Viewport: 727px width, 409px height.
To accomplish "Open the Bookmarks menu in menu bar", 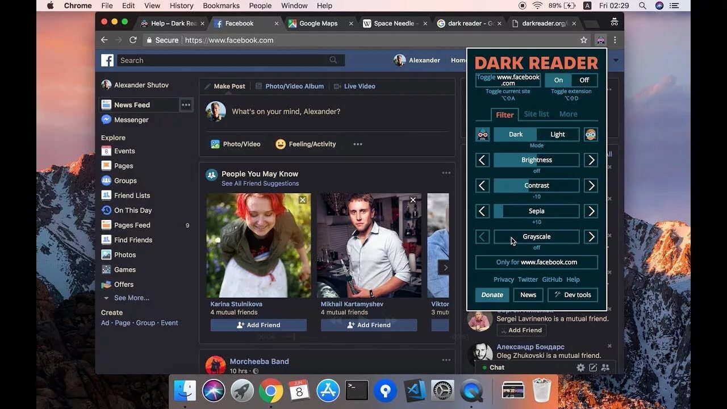I will (222, 6).
